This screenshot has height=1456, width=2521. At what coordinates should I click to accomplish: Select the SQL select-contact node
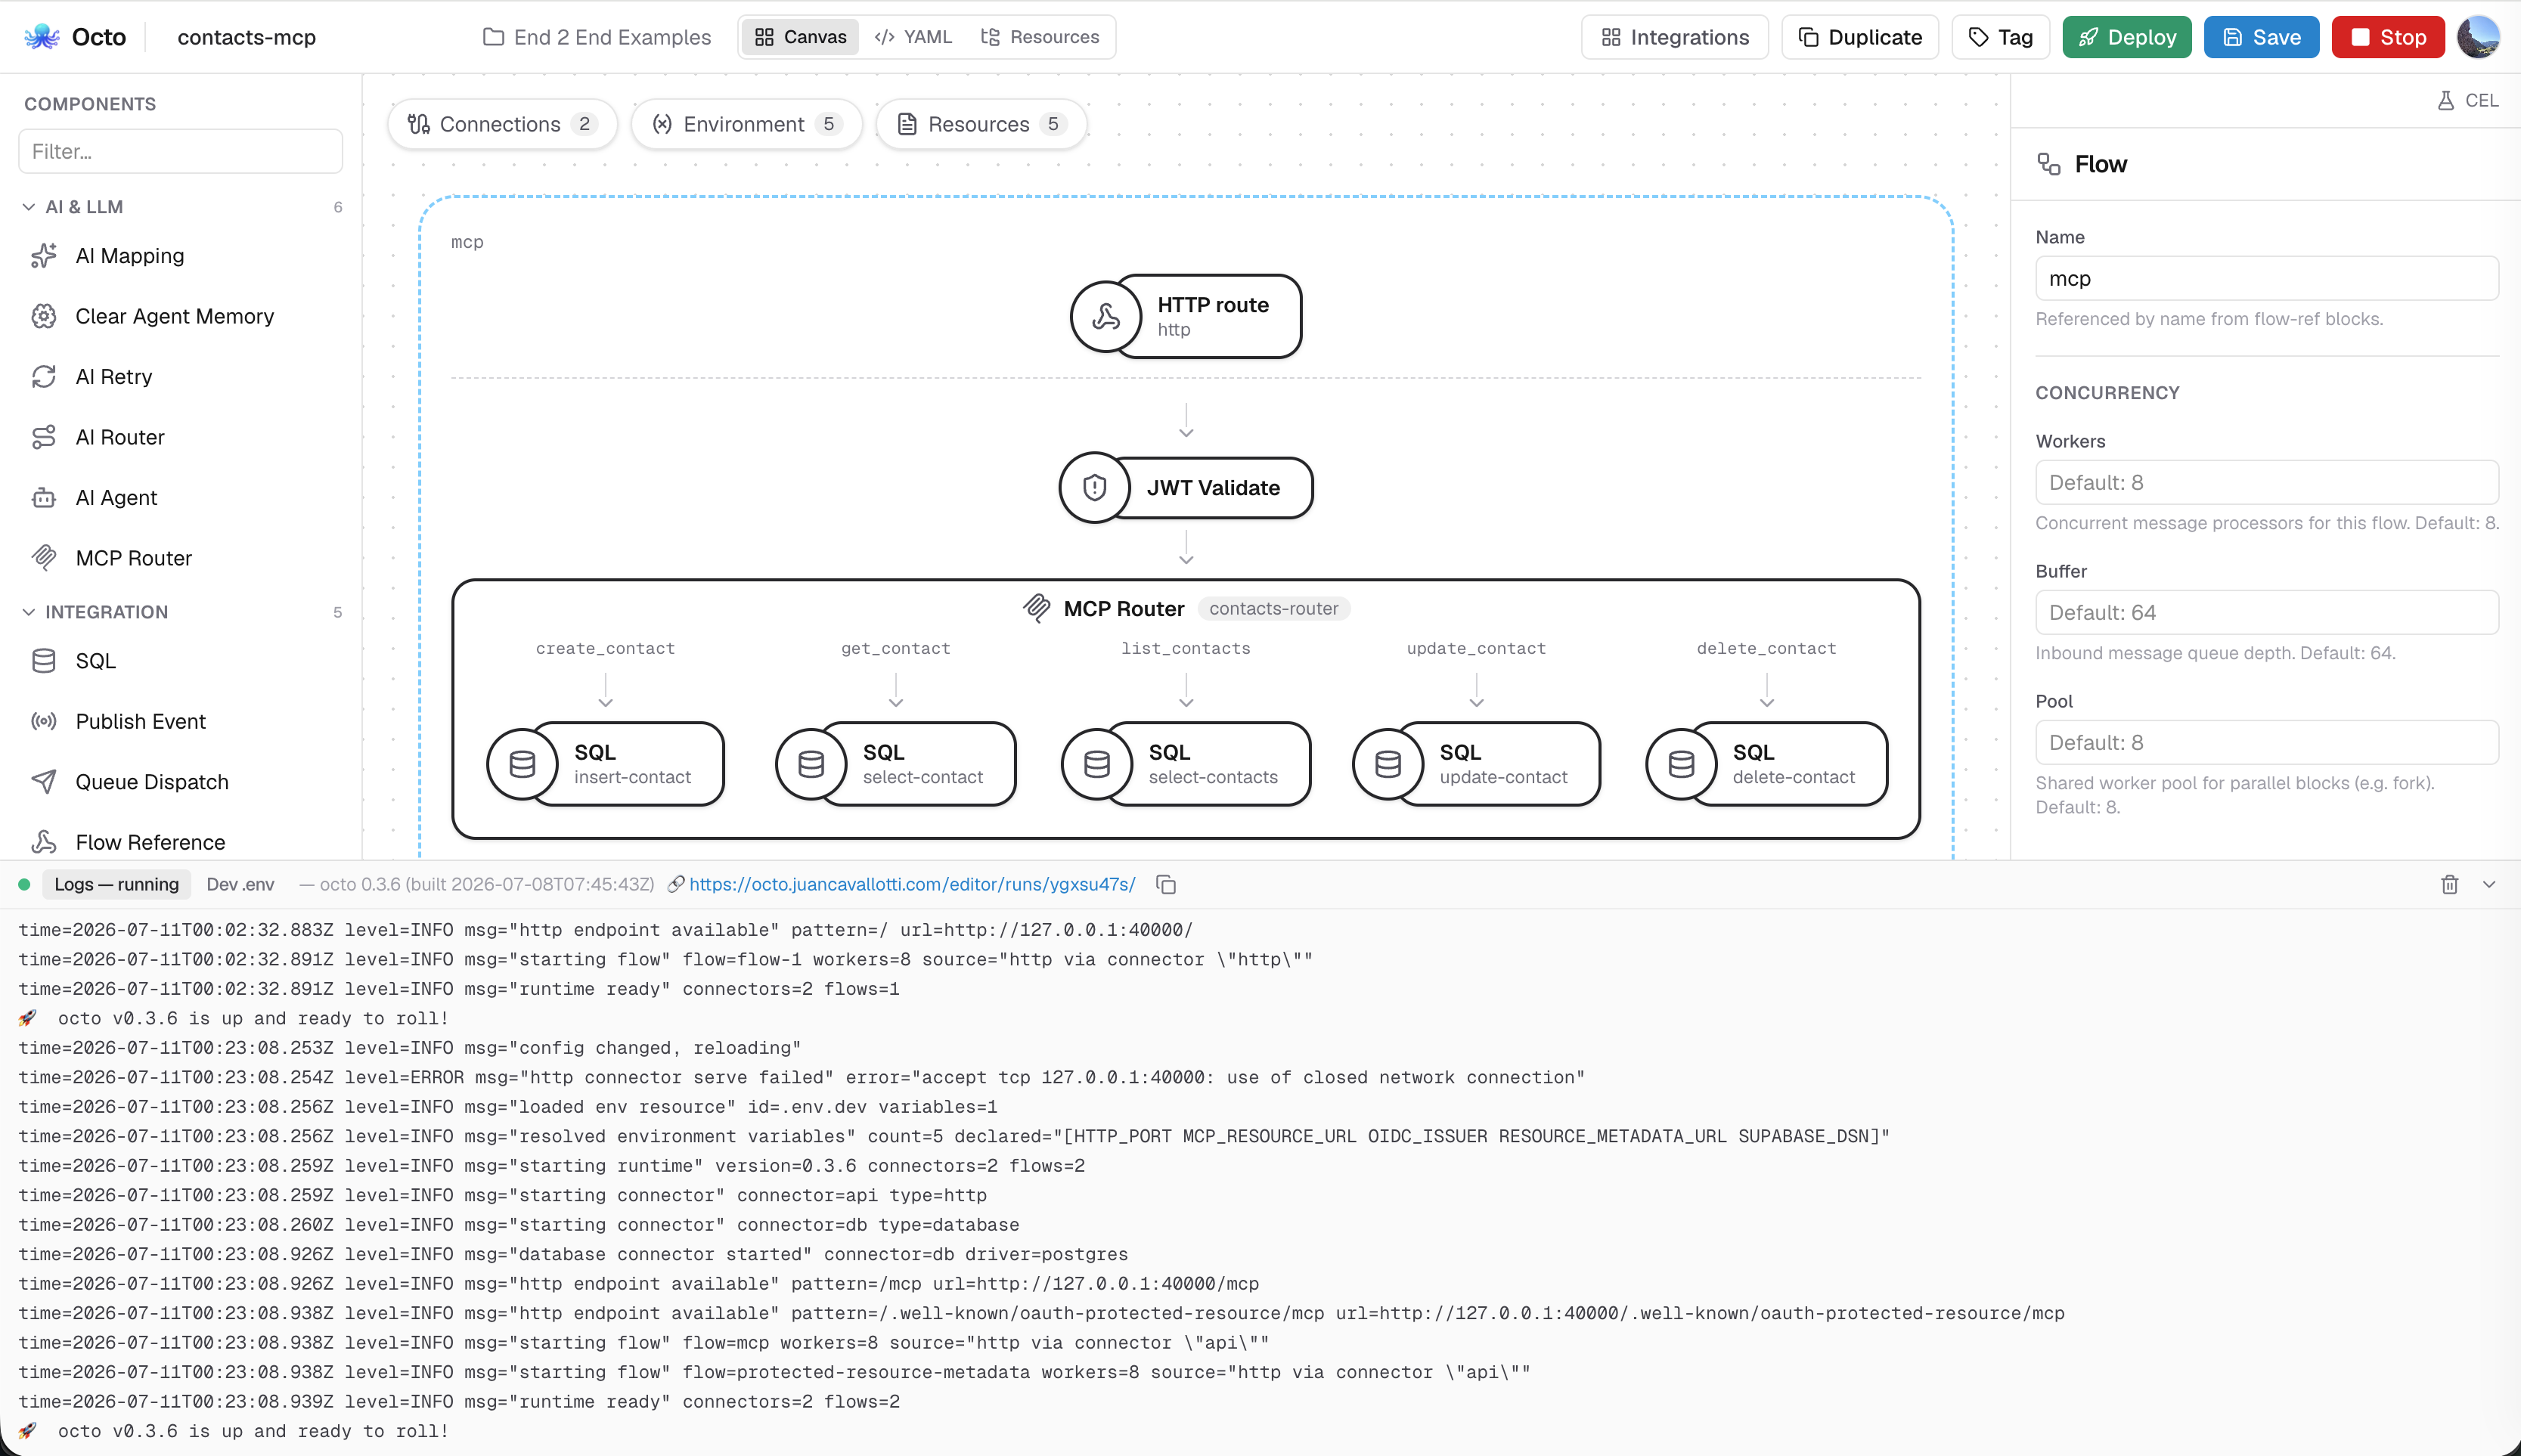coord(895,764)
